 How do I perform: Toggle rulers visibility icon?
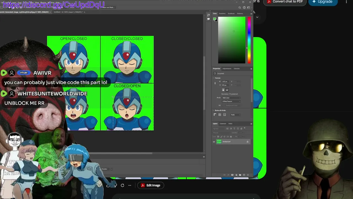pos(215,115)
